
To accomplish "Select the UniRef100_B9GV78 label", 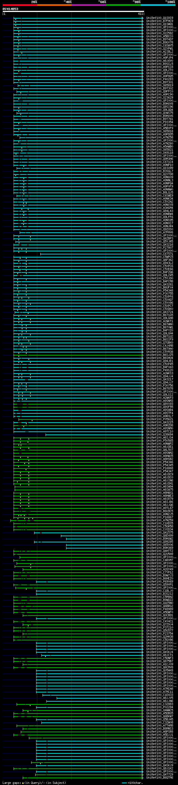I will [x=160, y=42].
